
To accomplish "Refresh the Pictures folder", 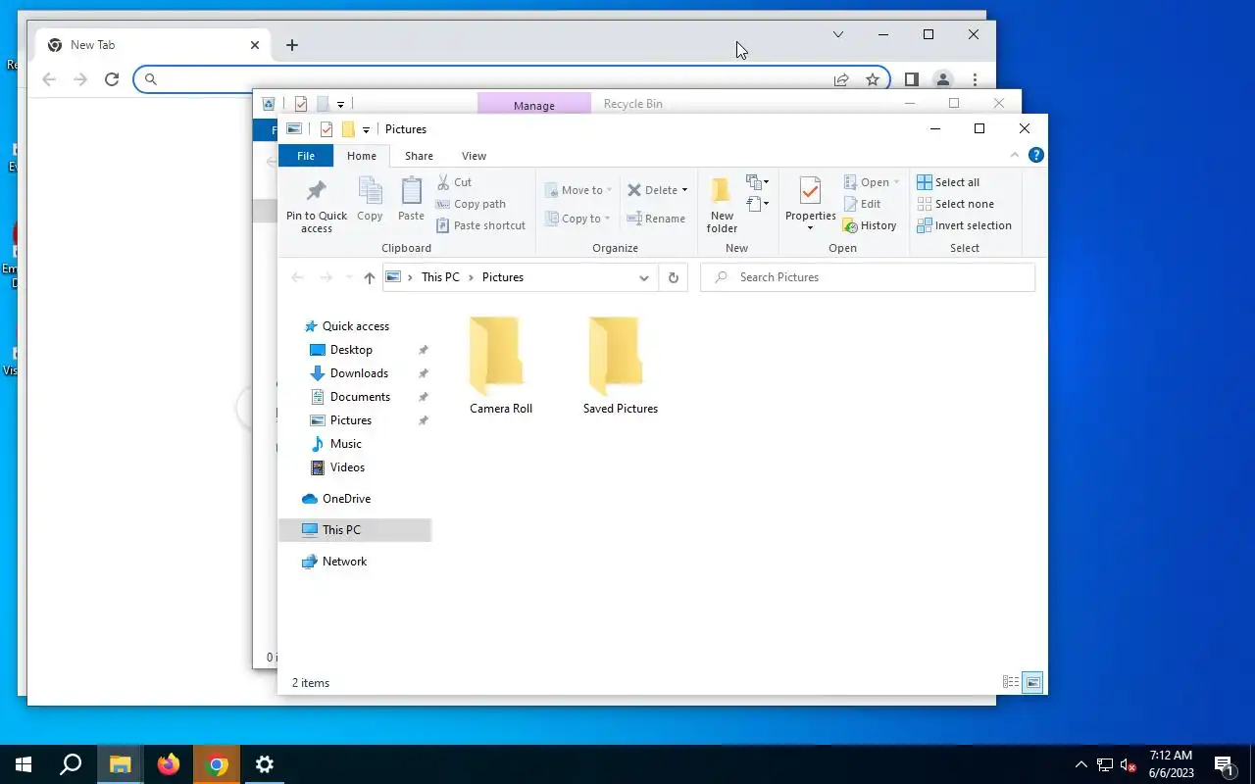I will pos(673,277).
